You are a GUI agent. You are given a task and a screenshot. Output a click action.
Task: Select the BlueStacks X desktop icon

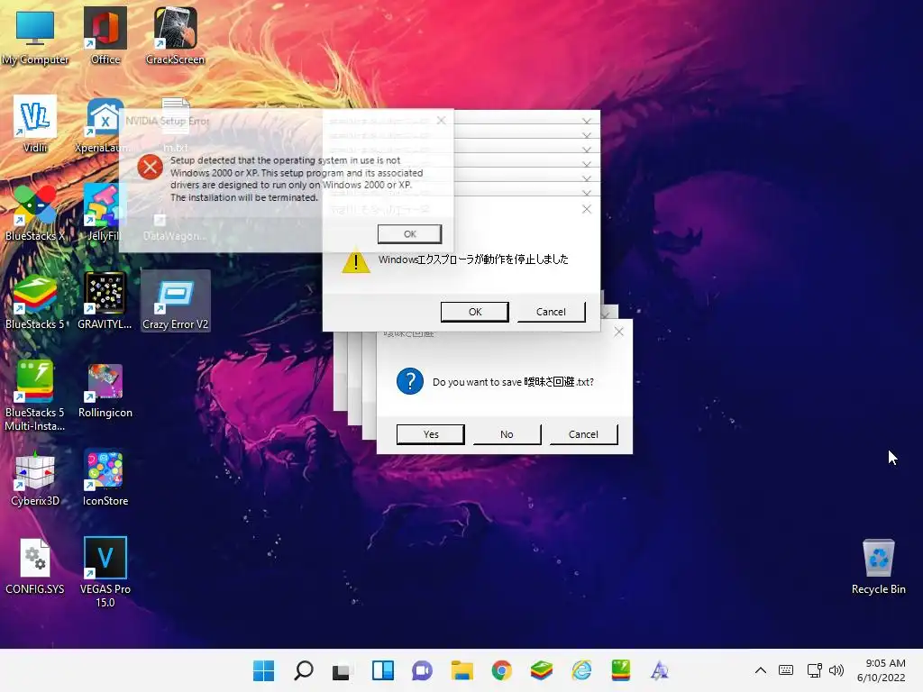pyautogui.click(x=35, y=212)
